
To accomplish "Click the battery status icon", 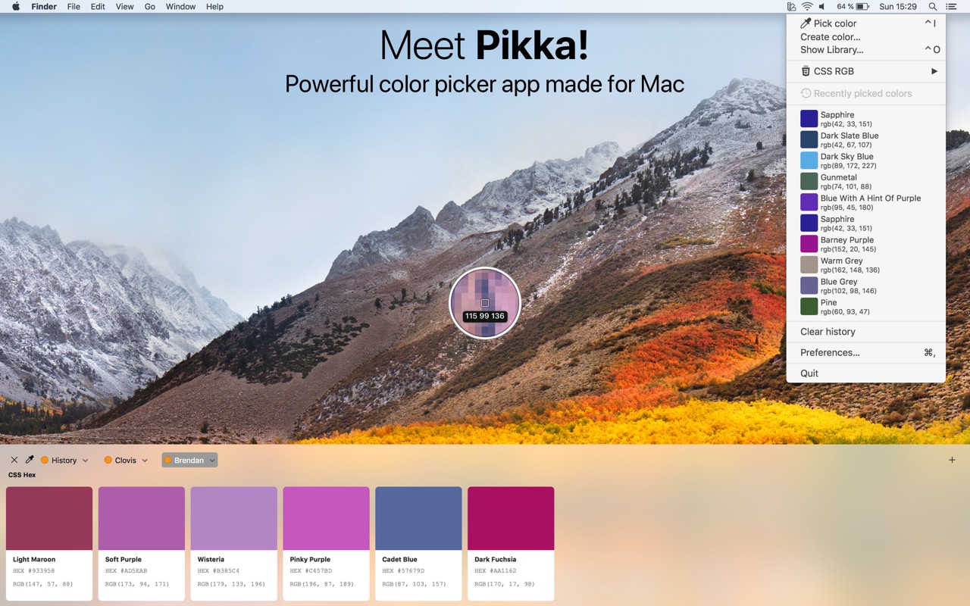I will coord(862,6).
